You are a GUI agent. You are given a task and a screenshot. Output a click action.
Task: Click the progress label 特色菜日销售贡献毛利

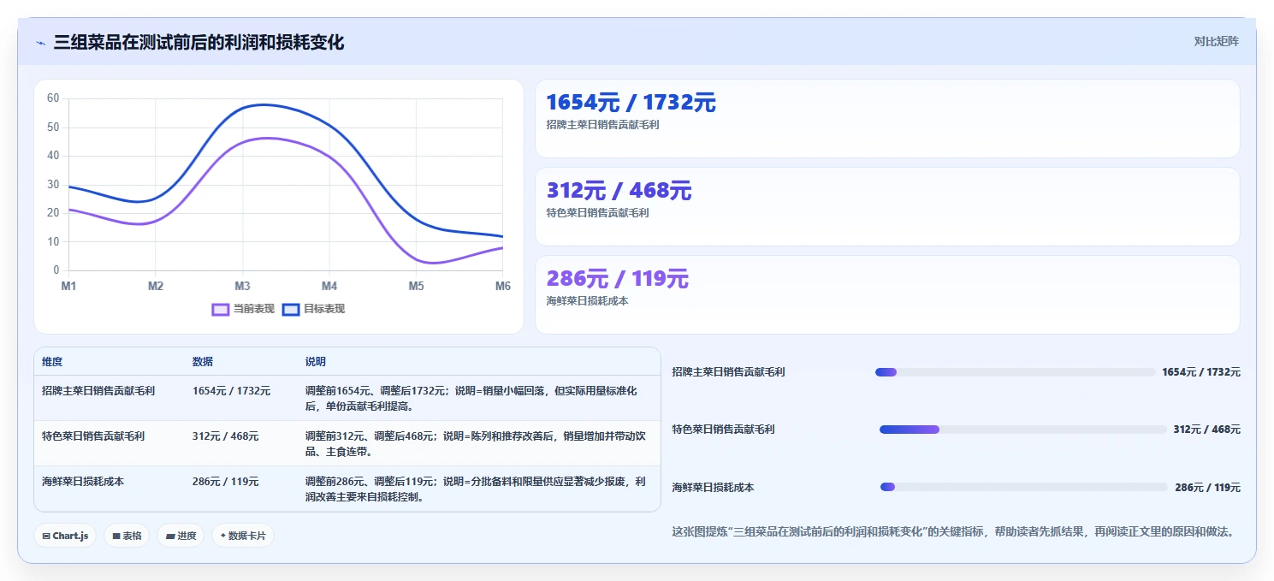724,430
